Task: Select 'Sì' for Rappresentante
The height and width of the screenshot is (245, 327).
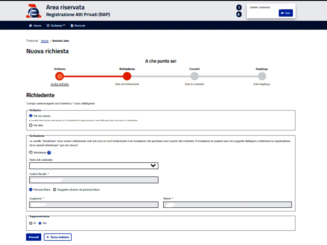Action: [x=31, y=223]
